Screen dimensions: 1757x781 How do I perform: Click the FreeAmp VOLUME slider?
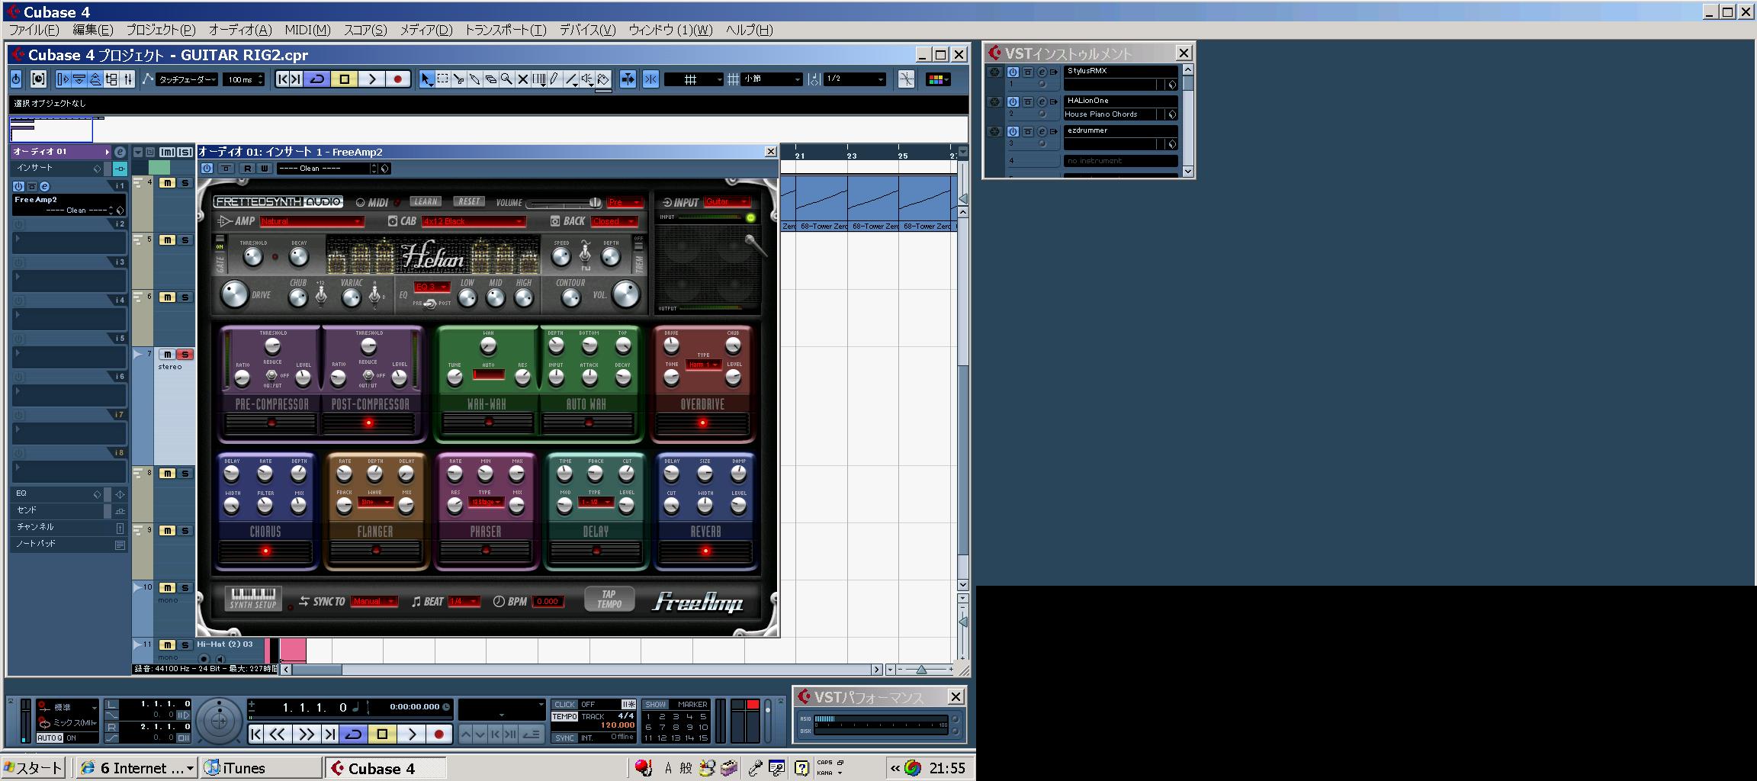[564, 202]
